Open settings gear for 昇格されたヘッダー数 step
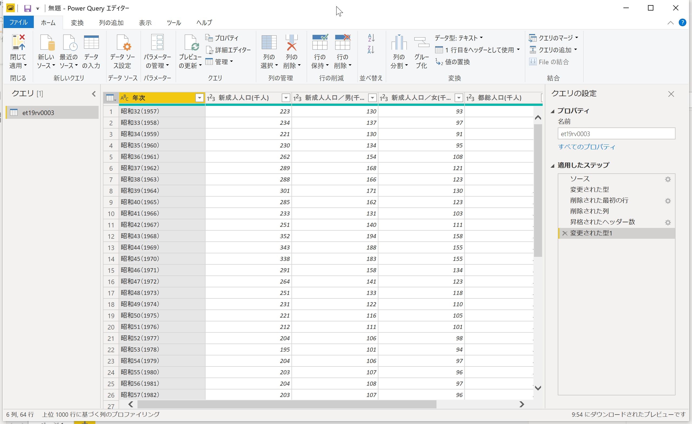 [668, 223]
